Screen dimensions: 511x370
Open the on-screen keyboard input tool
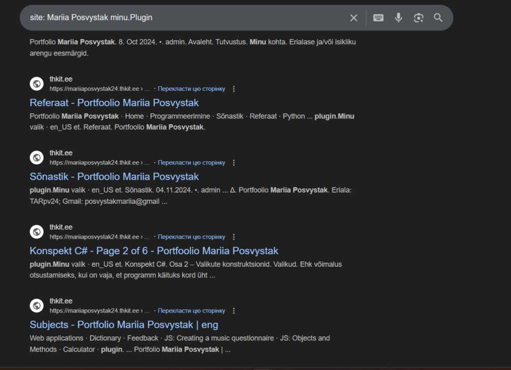tap(378, 18)
